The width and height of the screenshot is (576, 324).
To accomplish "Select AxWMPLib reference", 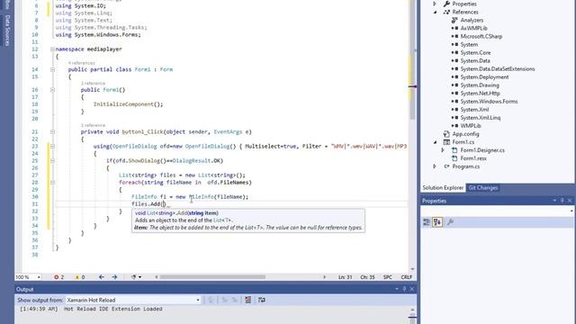I will coord(474,28).
